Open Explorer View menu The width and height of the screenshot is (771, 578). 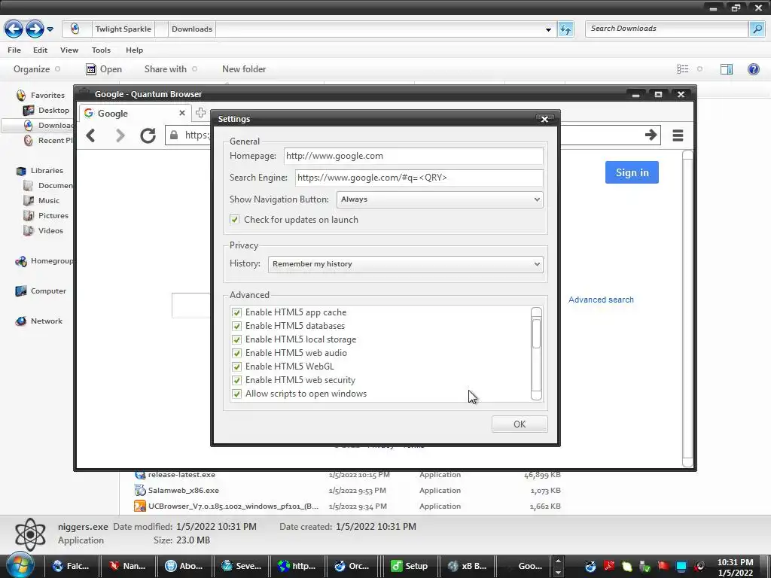coord(69,50)
